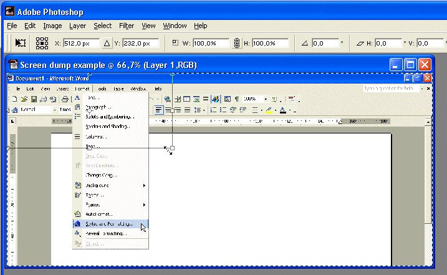Image resolution: width=447 pixels, height=275 pixels.
Task: Toggle Show/Hide paragraph marks
Action: click(237, 99)
